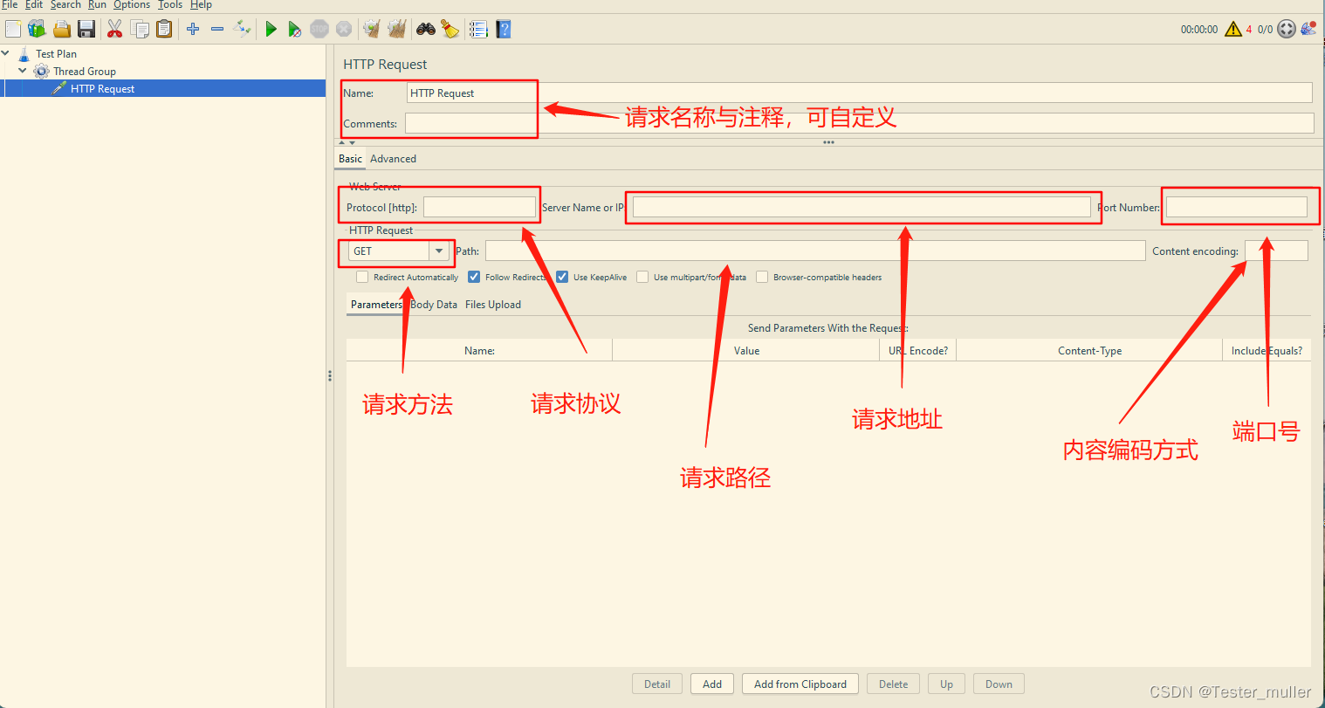Click the Open file folder icon
The height and width of the screenshot is (708, 1325).
coord(61,29)
